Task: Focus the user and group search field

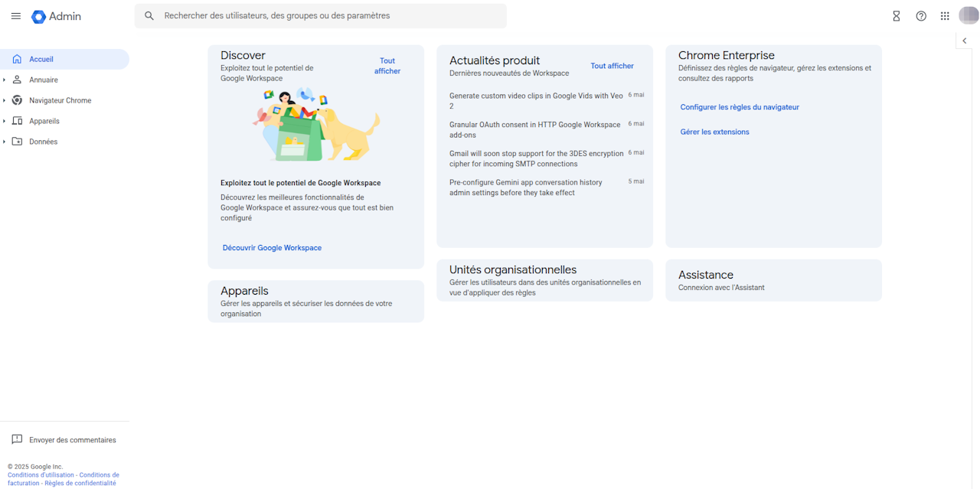Action: (320, 16)
